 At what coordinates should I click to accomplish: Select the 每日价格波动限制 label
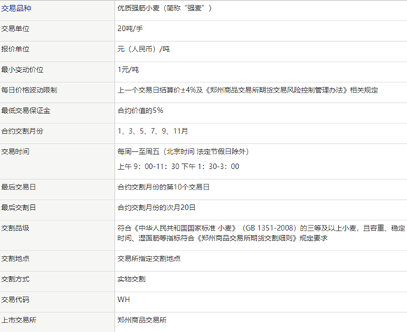point(29,90)
